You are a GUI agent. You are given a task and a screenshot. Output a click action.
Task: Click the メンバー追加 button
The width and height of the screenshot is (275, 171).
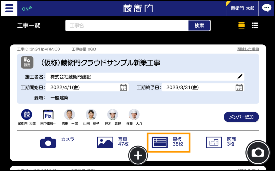(241, 117)
